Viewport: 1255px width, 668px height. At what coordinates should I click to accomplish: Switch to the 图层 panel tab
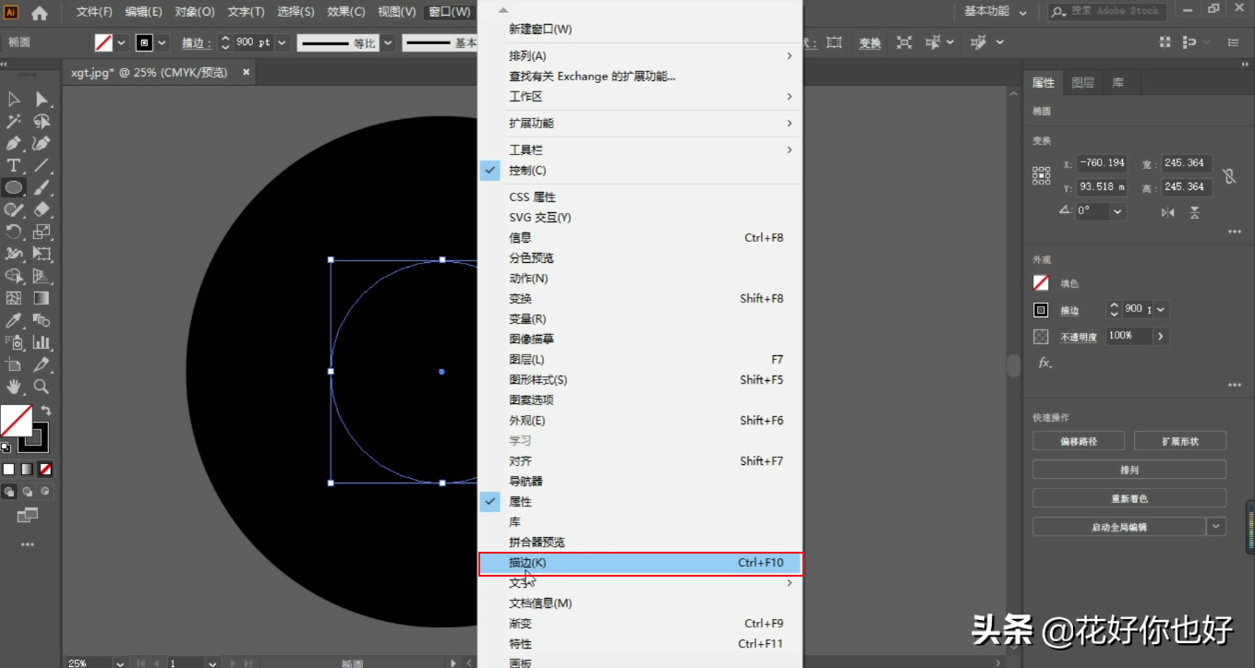tap(1082, 83)
